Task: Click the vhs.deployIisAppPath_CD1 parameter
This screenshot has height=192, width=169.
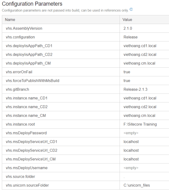Action: (x=29, y=46)
